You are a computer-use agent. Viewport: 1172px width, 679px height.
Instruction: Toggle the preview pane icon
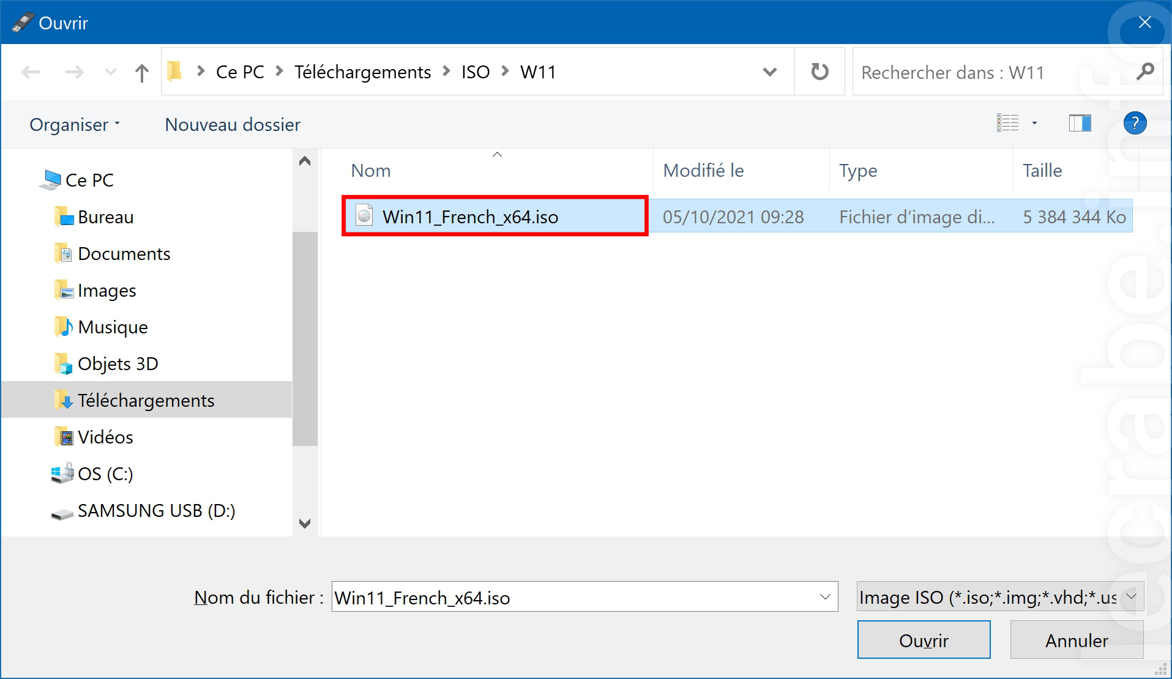click(x=1080, y=124)
